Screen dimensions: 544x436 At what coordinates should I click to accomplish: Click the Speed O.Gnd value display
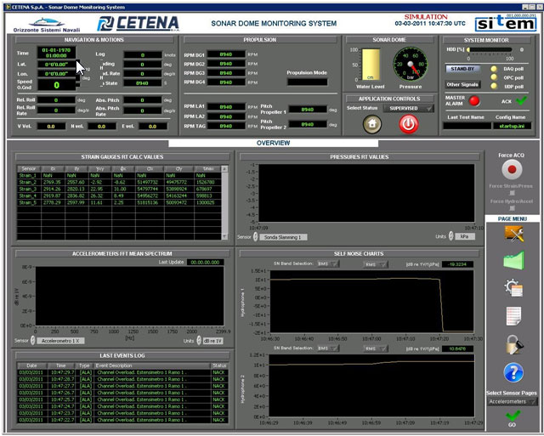point(57,85)
